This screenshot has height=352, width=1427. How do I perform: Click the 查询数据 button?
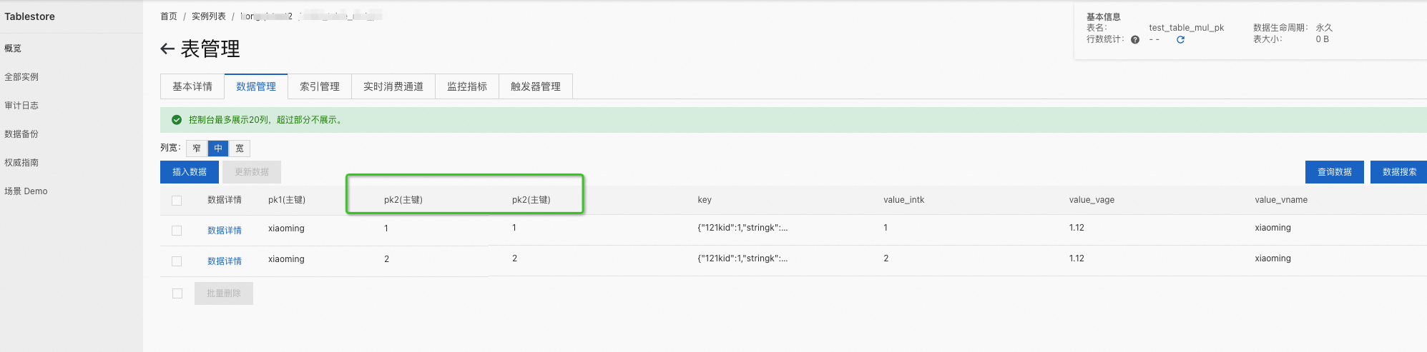1335,172
